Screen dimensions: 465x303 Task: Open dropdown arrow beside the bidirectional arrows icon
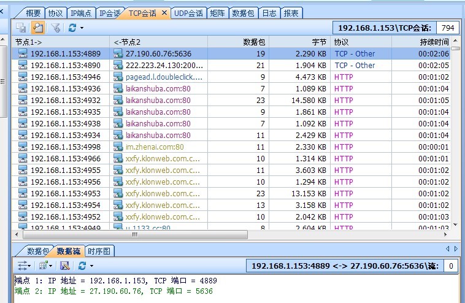pos(31,266)
